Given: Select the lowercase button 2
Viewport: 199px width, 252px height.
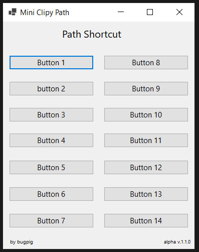Looking at the screenshot, I should click(x=51, y=89).
